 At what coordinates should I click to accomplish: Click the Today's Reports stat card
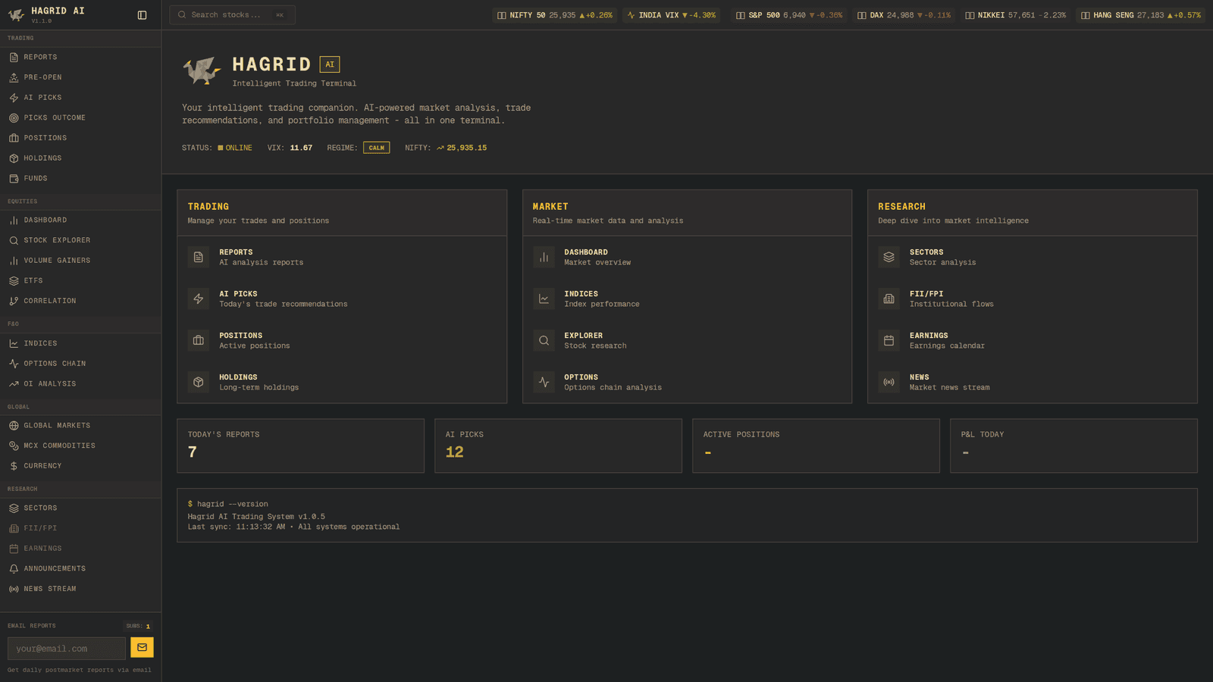click(300, 446)
